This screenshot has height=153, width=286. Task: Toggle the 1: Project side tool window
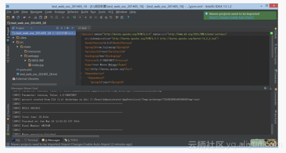(8, 35)
